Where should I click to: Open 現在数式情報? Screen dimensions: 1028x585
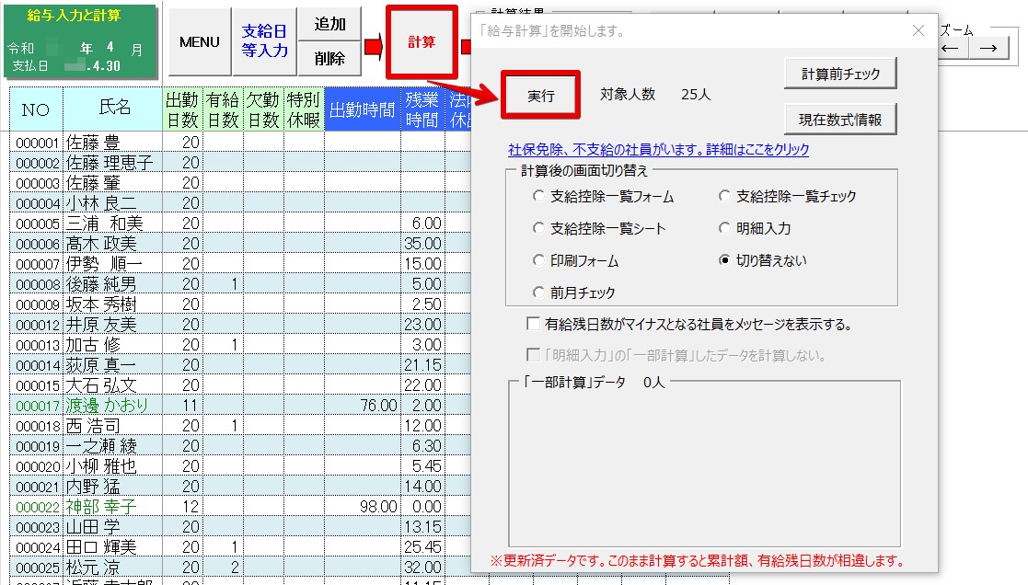pos(840,120)
